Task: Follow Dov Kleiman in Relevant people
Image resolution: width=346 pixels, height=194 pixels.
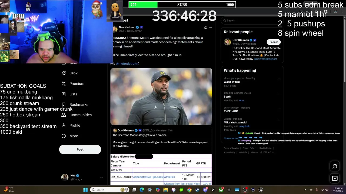Action: pyautogui.click(x=274, y=42)
